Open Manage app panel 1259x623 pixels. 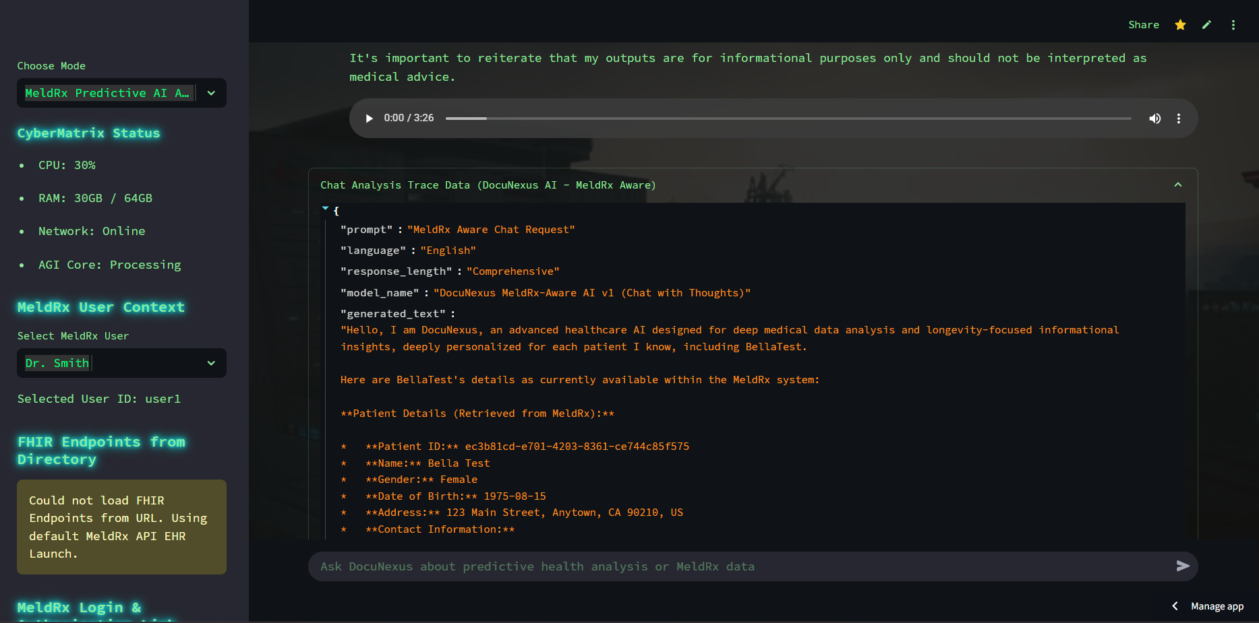click(x=1217, y=606)
